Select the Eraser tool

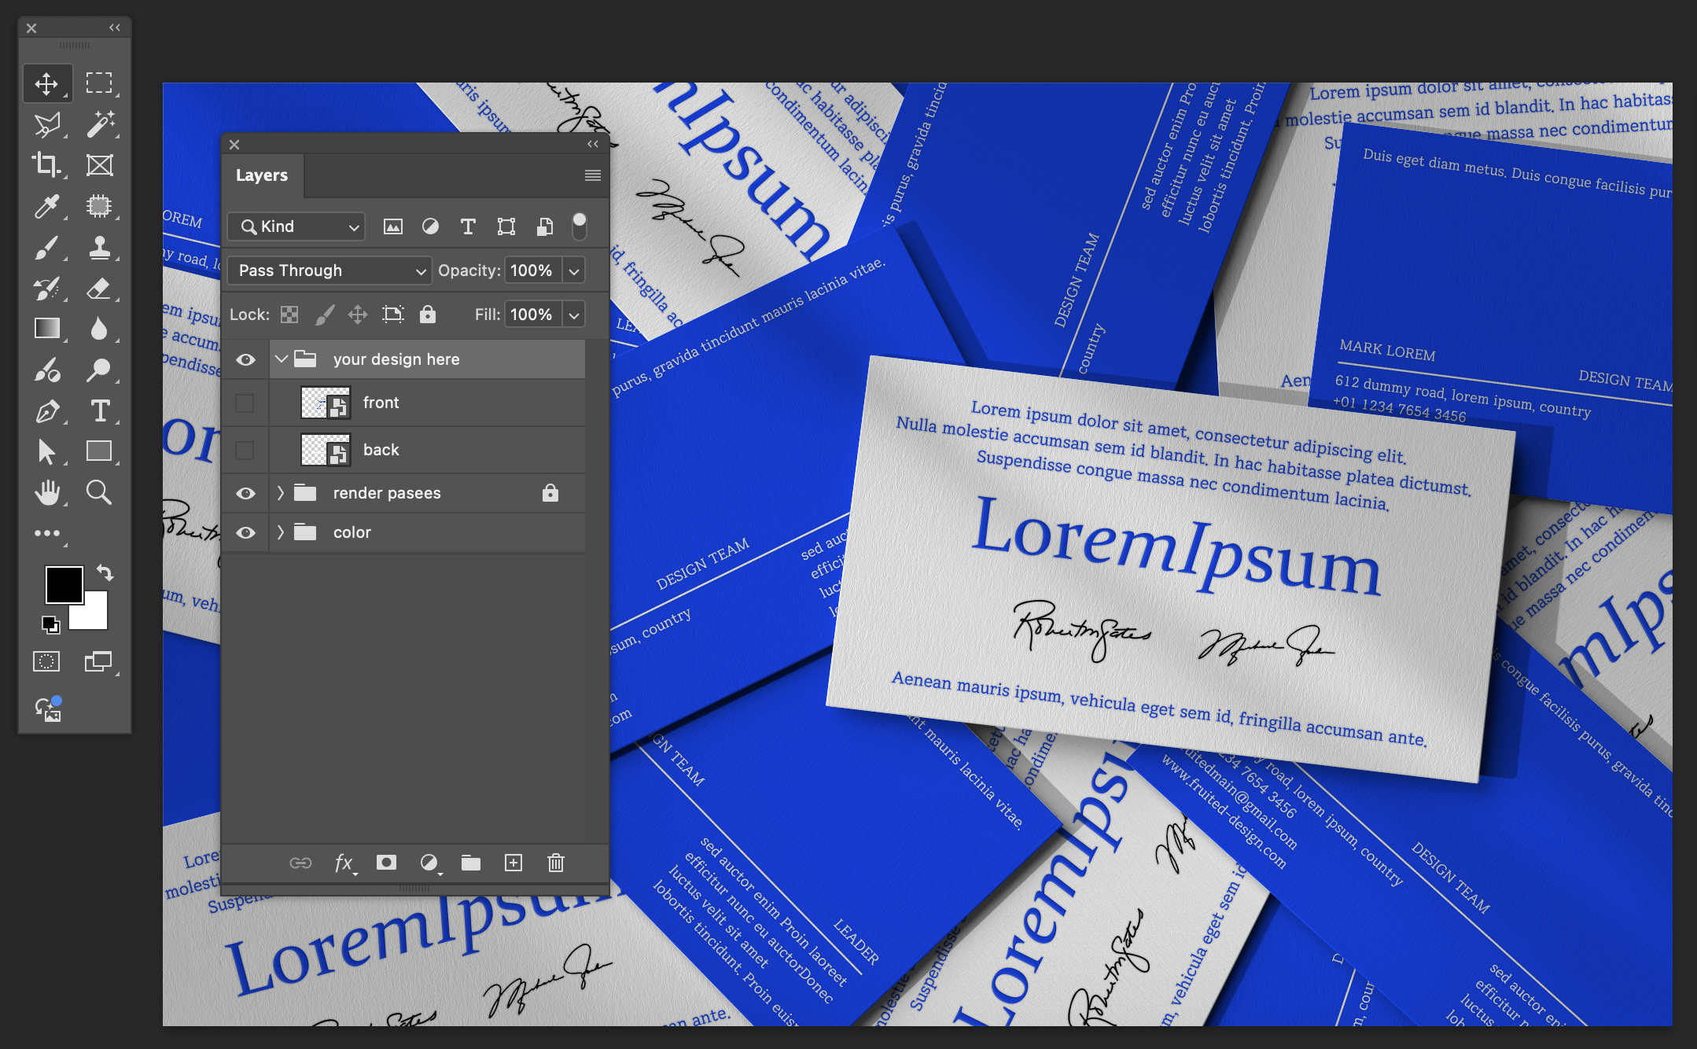(99, 288)
